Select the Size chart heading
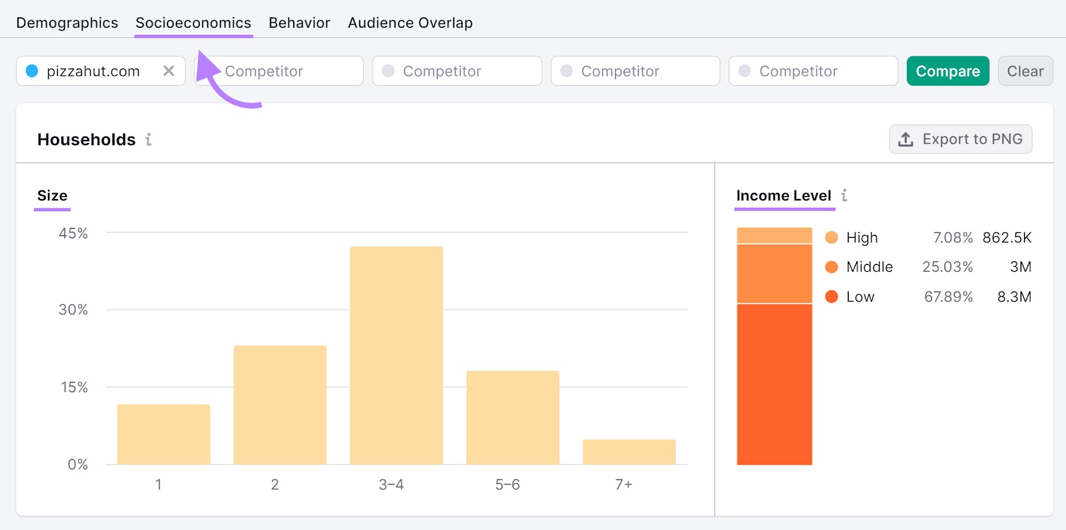 [x=52, y=196]
